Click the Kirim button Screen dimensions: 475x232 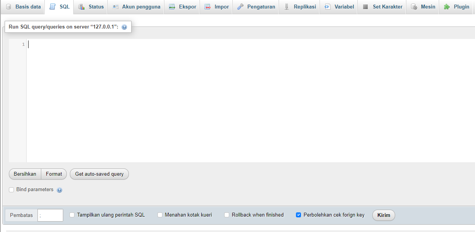tap(383, 215)
